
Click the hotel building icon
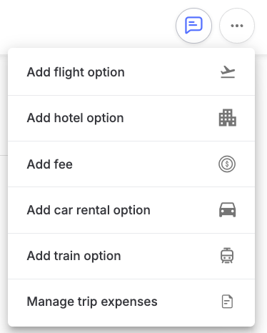[x=228, y=118]
